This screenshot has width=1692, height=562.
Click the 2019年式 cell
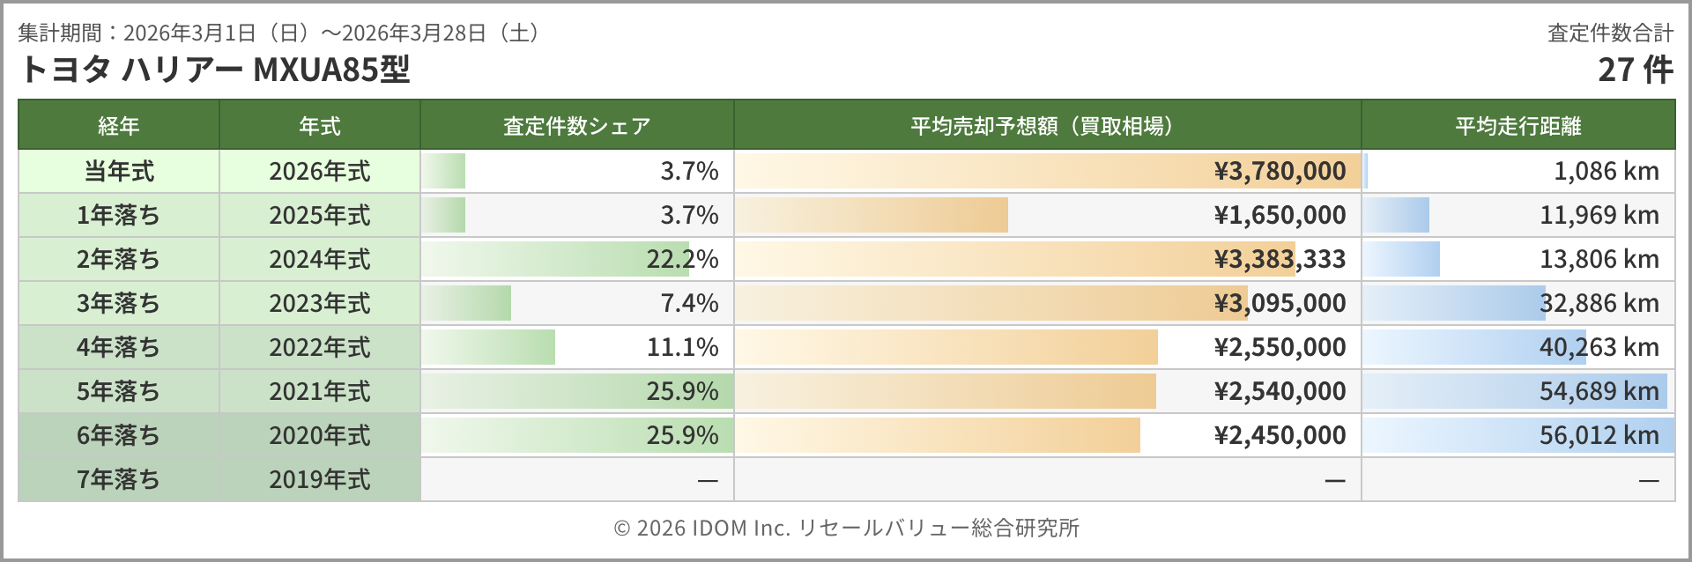320,479
